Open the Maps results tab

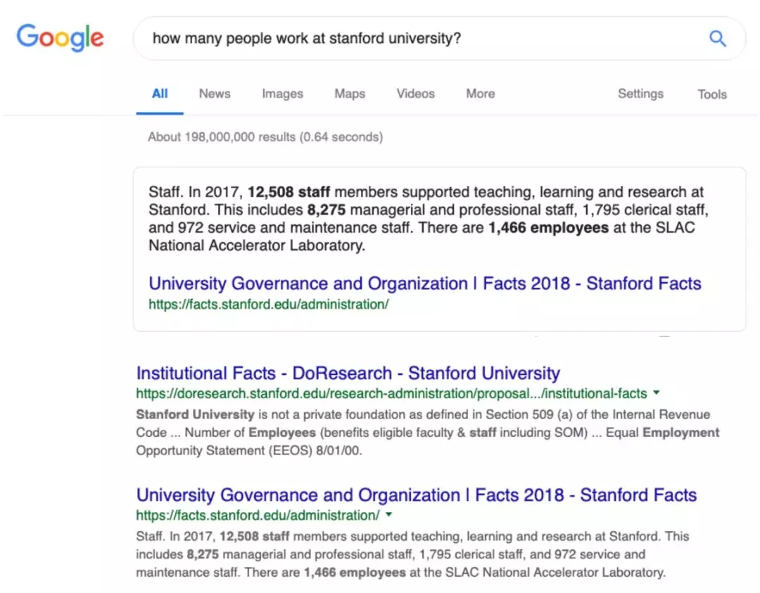(350, 94)
